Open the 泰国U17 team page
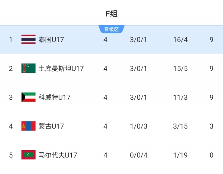Viewport: 223px width, 174px height. (51, 40)
